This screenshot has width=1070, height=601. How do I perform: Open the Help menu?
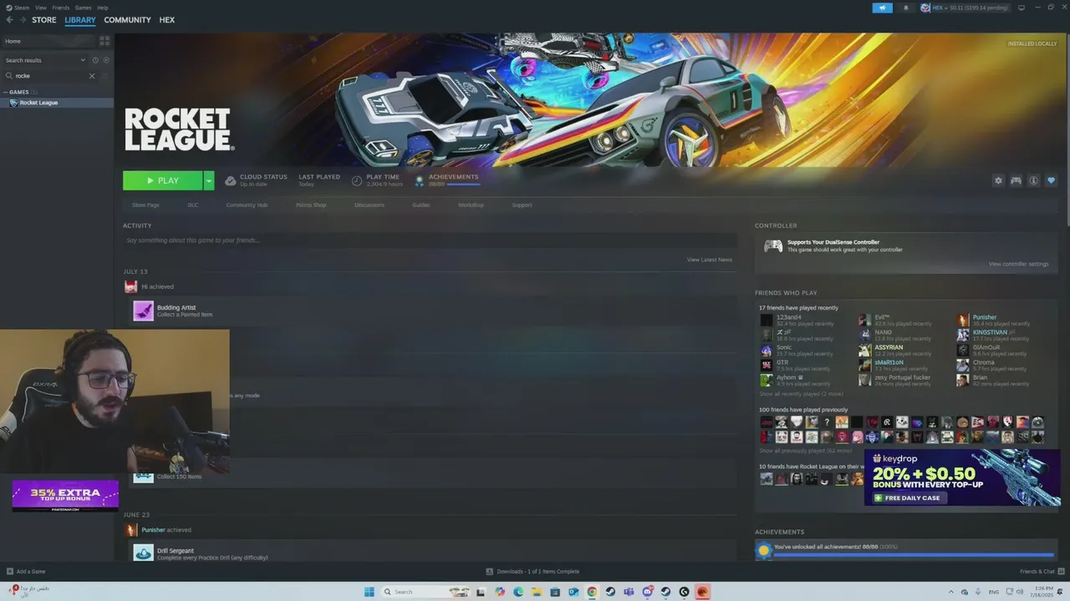[x=102, y=8]
